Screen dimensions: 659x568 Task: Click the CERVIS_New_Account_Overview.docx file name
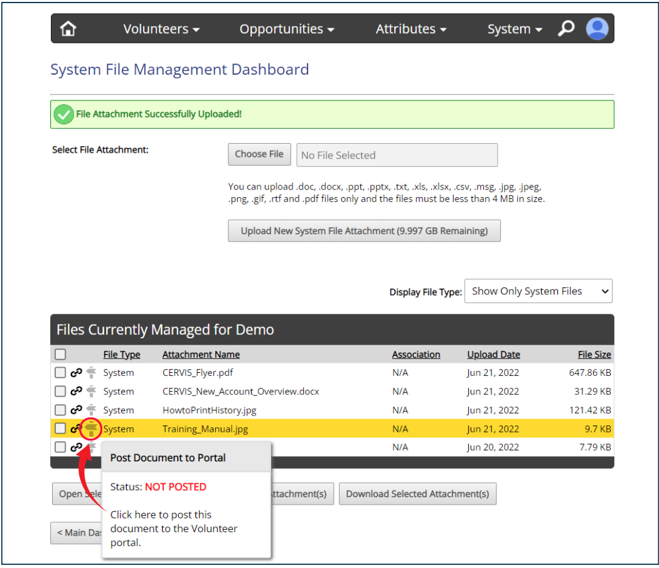[x=241, y=392]
